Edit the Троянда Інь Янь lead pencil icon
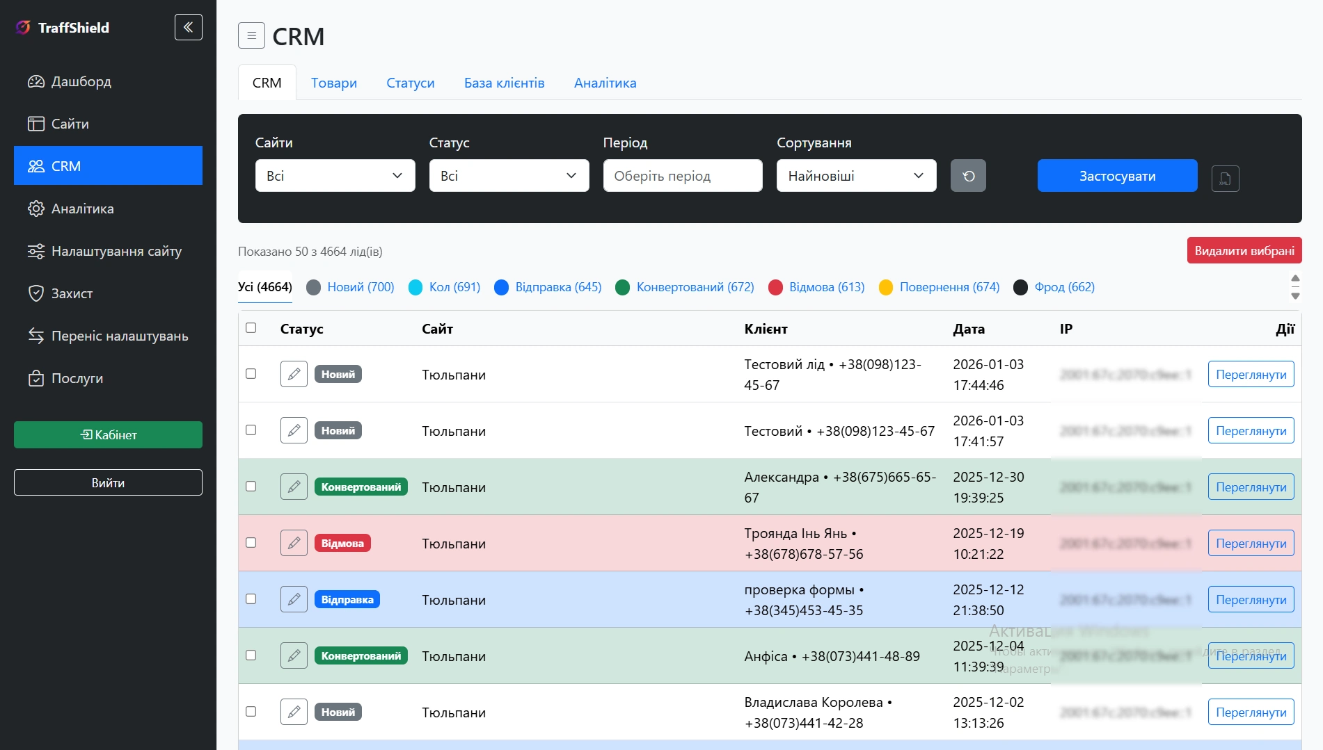The height and width of the screenshot is (750, 1323). [x=294, y=543]
